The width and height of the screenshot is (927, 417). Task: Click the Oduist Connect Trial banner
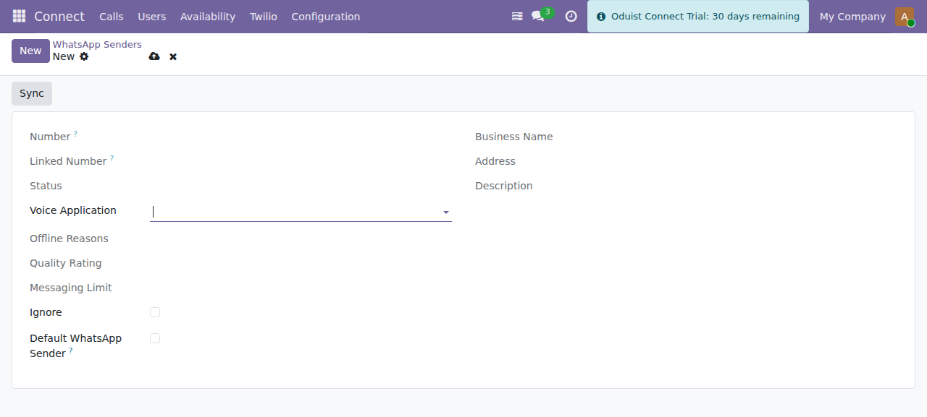(698, 16)
